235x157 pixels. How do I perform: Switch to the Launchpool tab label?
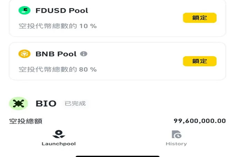point(58,143)
